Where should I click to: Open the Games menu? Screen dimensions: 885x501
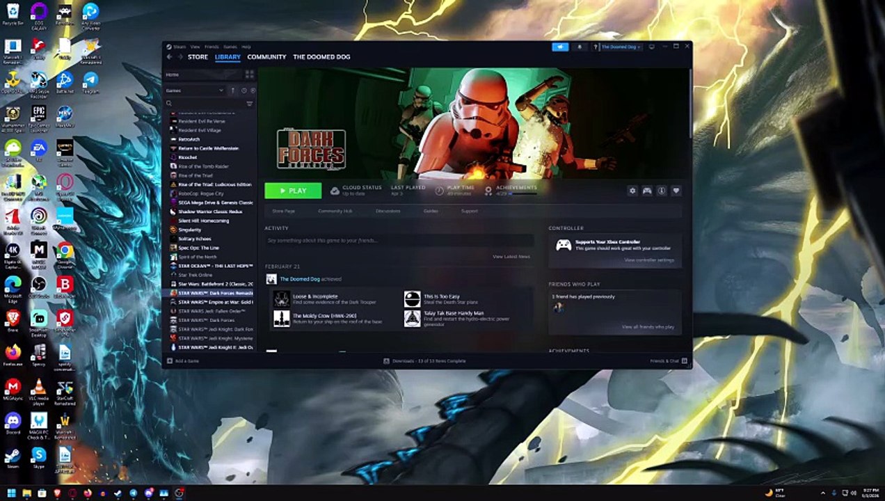pos(230,47)
